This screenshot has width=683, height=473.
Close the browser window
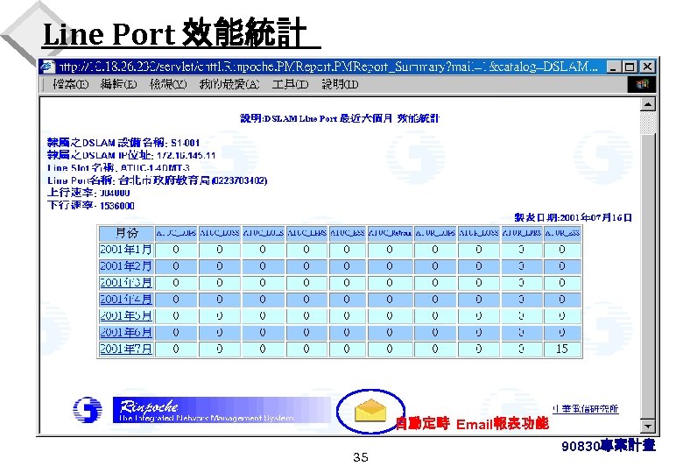click(x=647, y=67)
